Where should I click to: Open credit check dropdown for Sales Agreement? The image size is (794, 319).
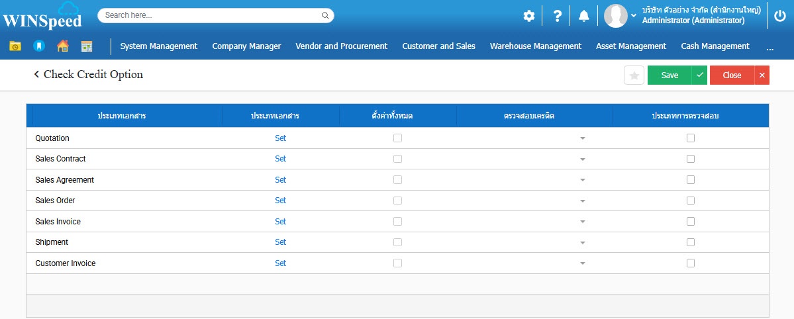tap(582, 180)
